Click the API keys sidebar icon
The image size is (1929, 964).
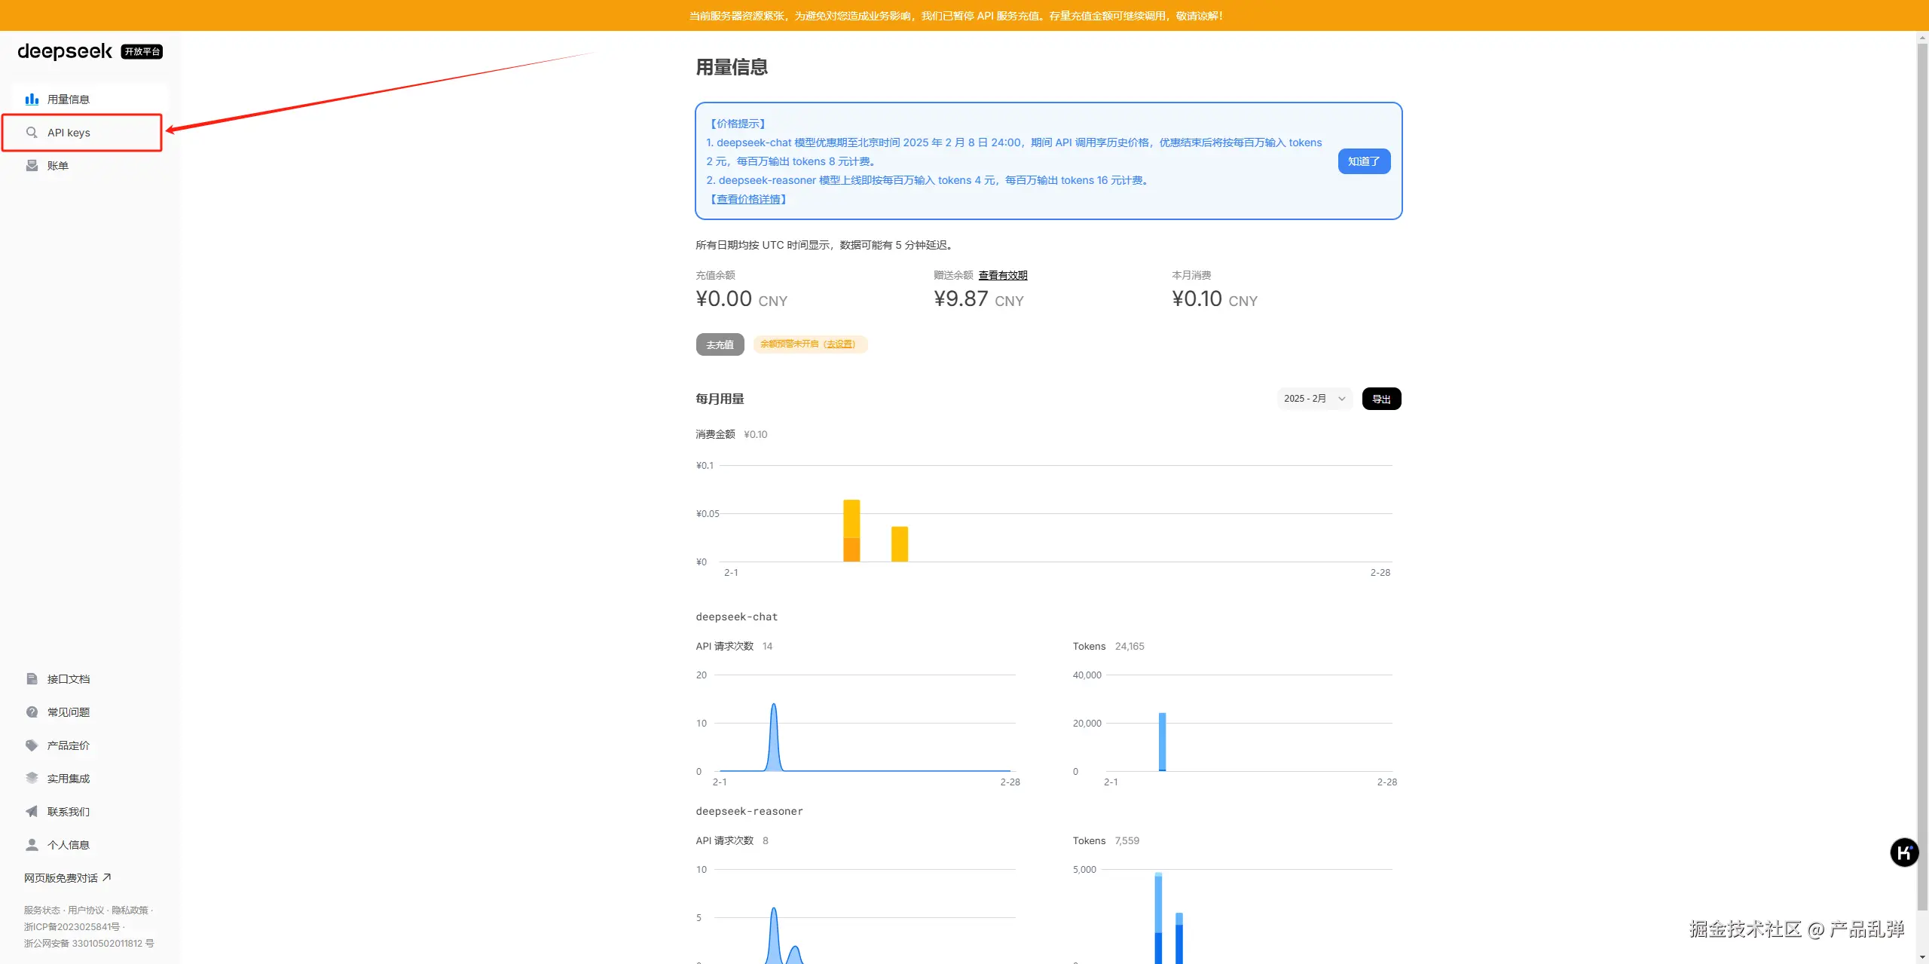point(32,133)
